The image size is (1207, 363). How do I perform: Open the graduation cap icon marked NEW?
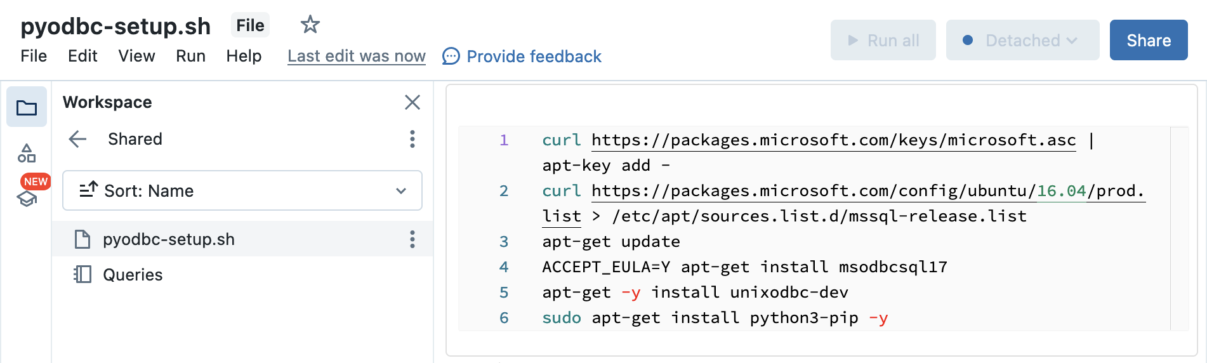(x=27, y=199)
